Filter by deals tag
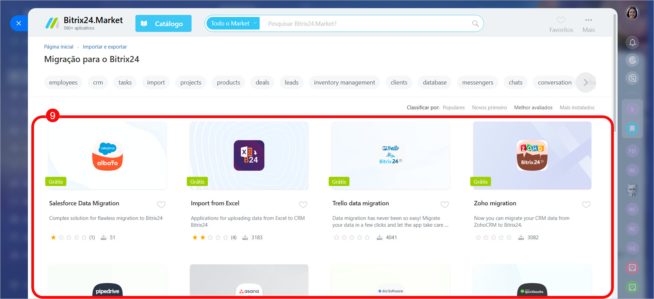The image size is (654, 299). coord(262,82)
